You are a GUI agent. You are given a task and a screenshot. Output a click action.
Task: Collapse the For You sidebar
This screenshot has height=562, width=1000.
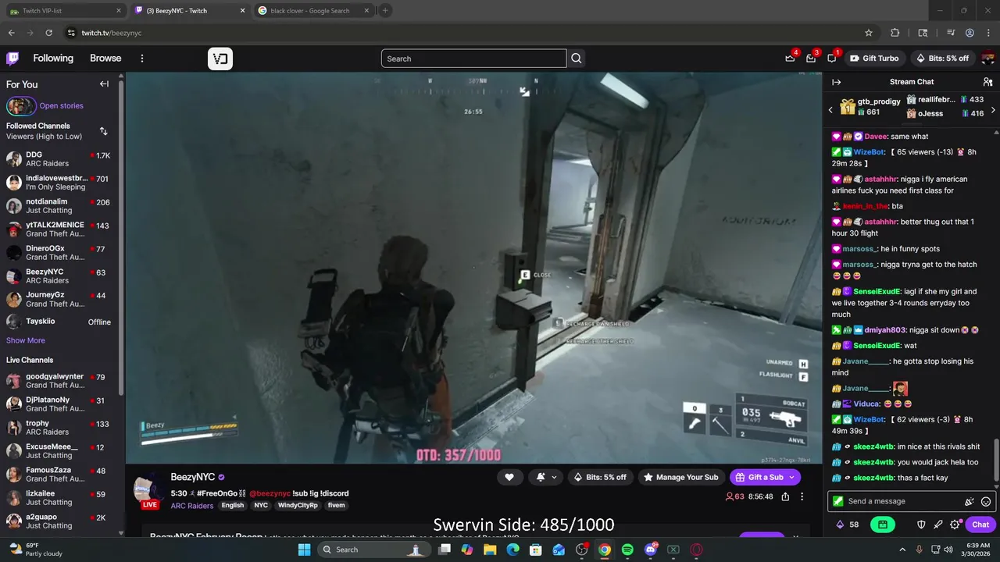104,84
